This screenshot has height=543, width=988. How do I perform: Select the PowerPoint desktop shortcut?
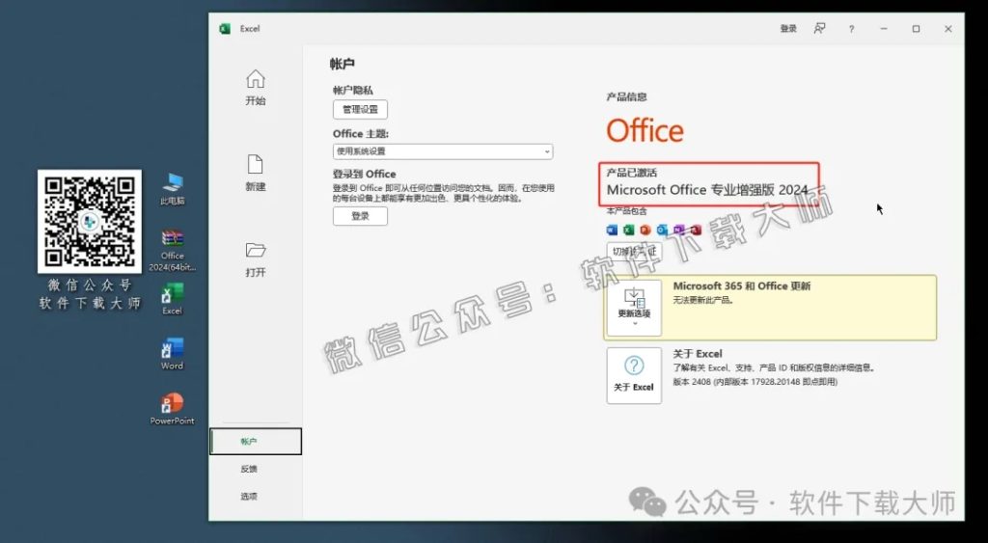point(172,408)
